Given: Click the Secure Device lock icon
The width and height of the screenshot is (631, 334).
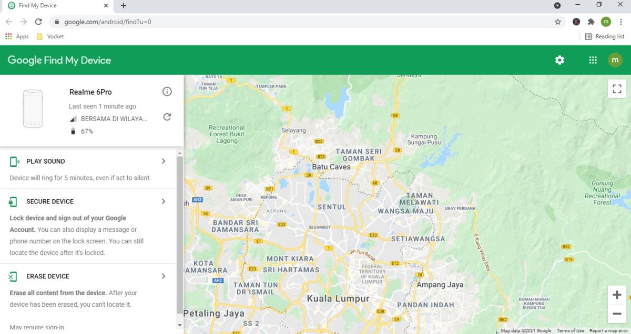Looking at the screenshot, I should pos(13,201).
